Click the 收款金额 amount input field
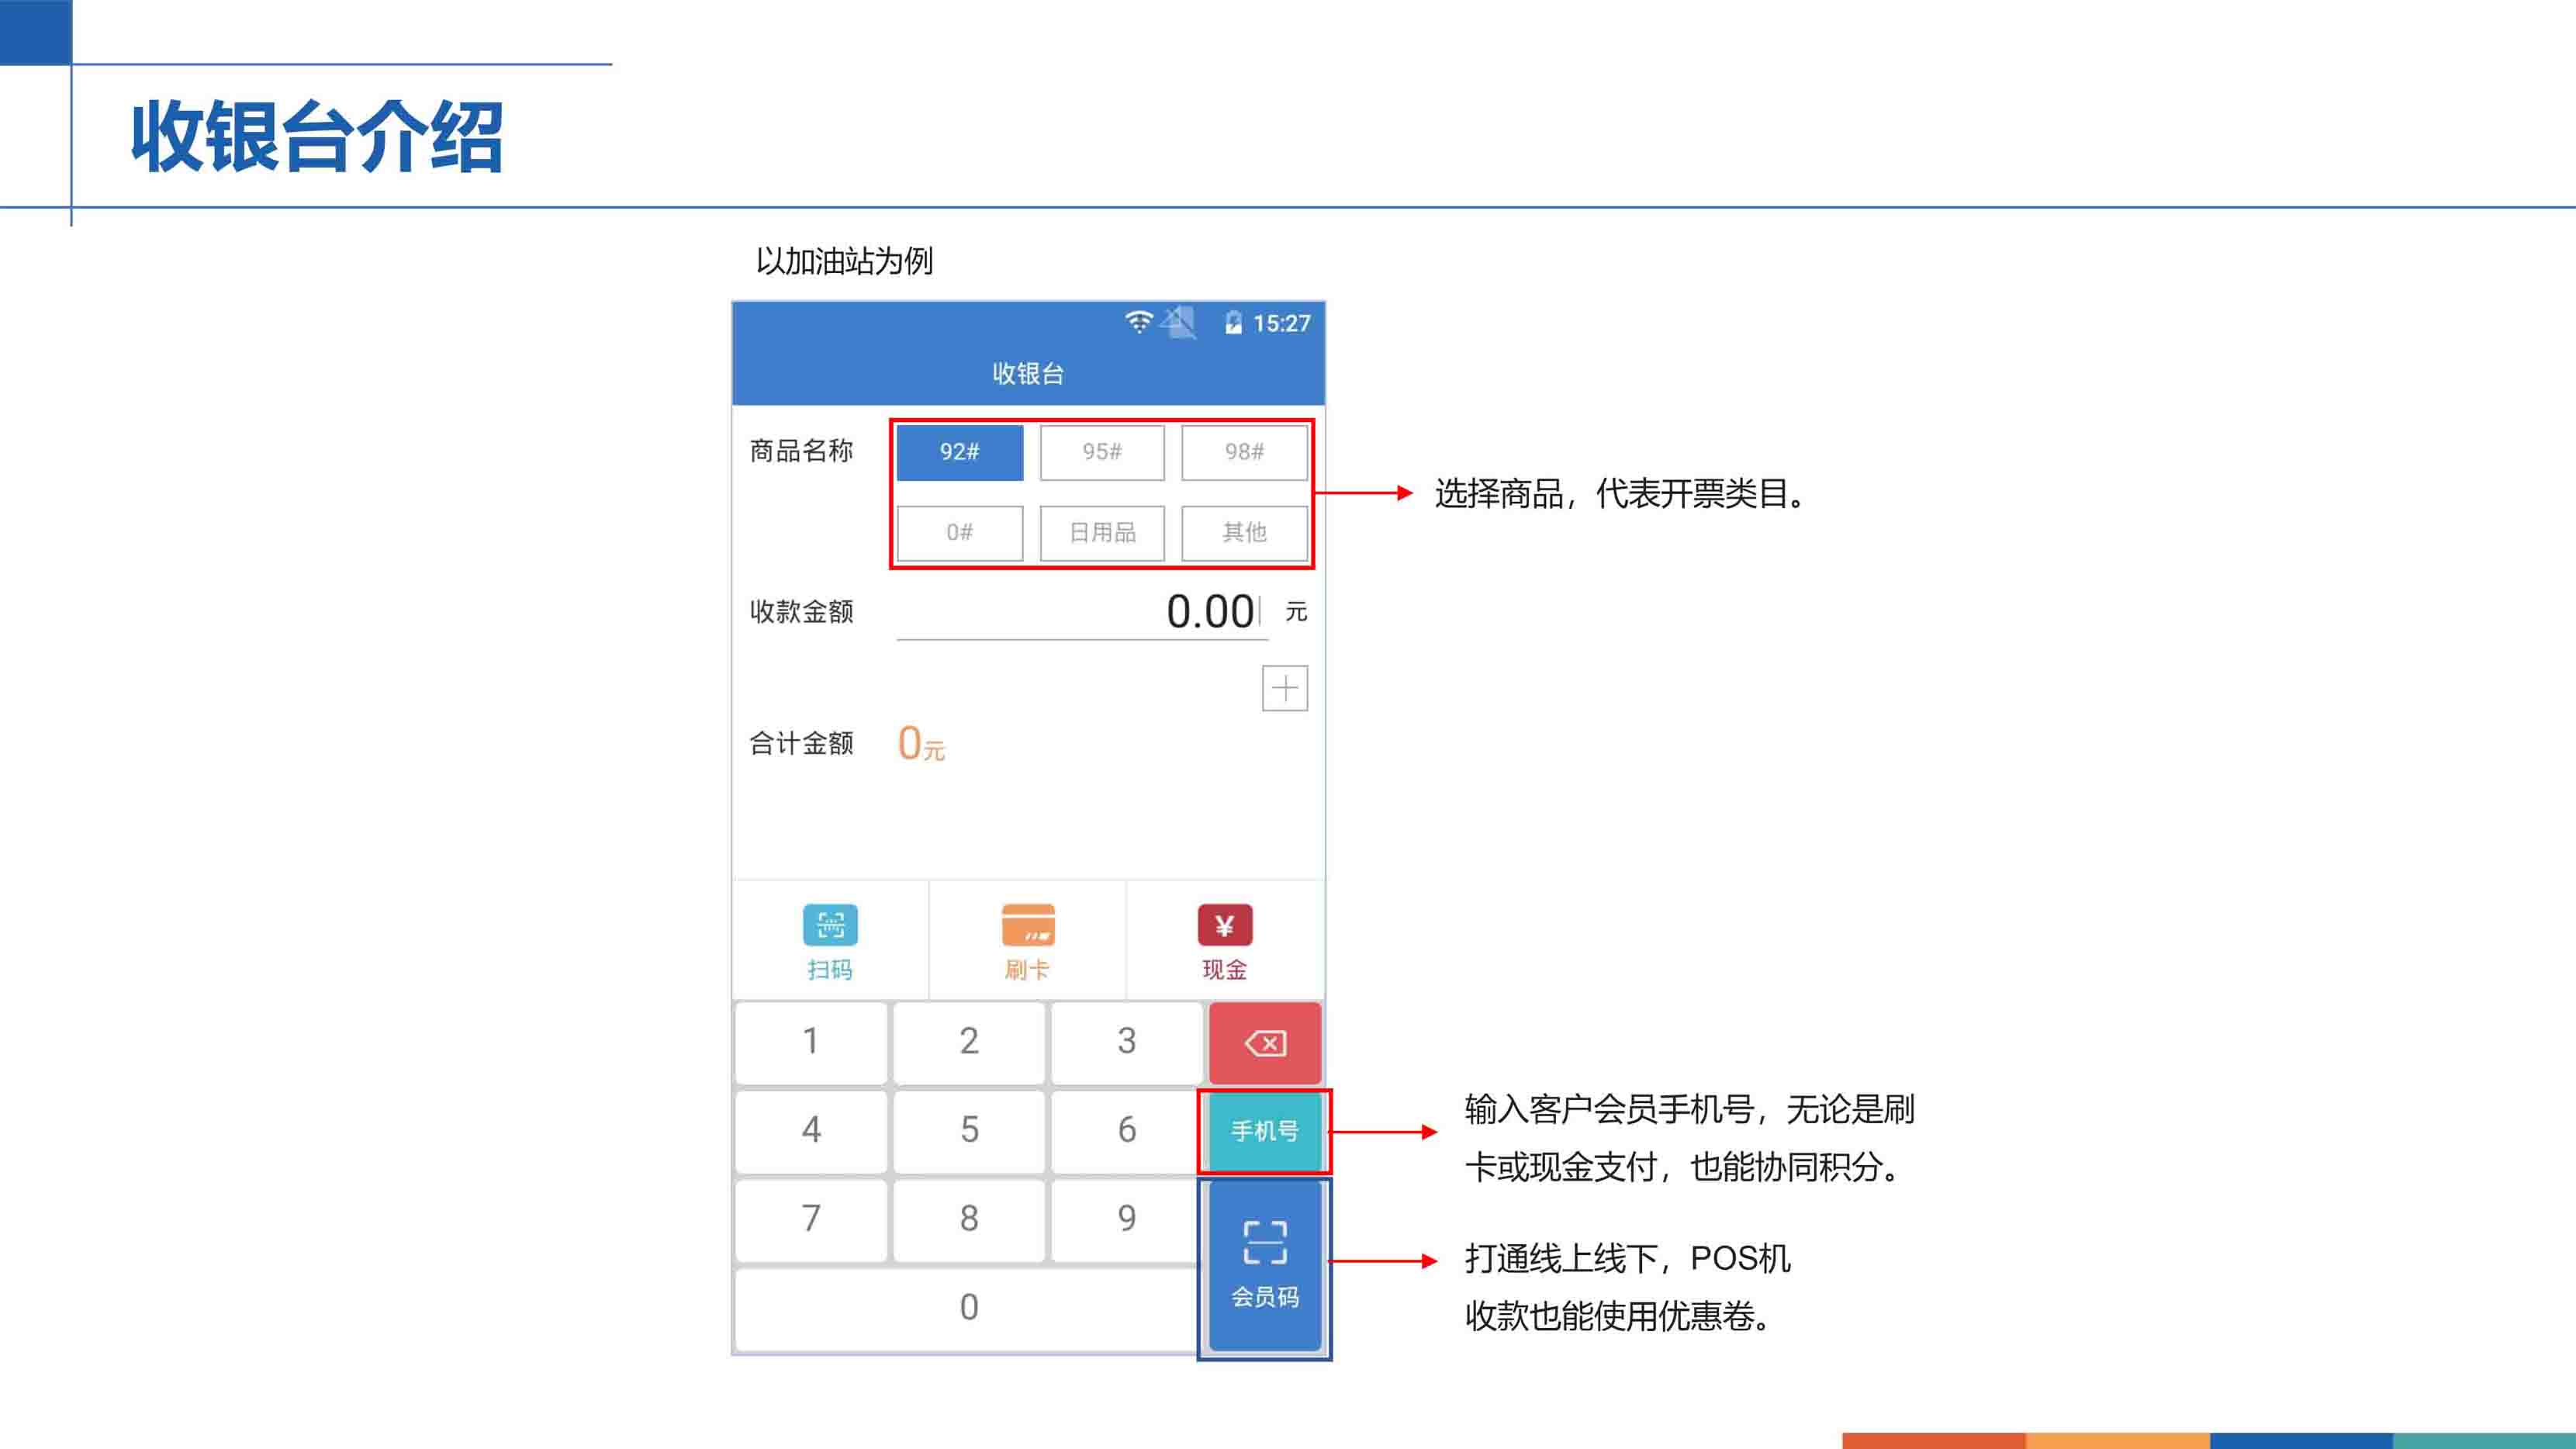 (x=1082, y=612)
